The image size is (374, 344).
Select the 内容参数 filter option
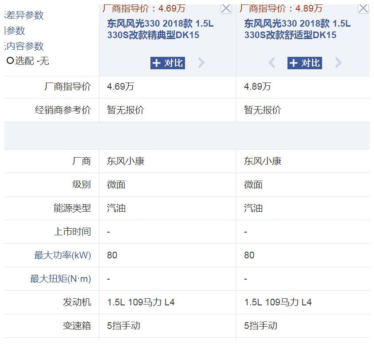pyautogui.click(x=24, y=46)
